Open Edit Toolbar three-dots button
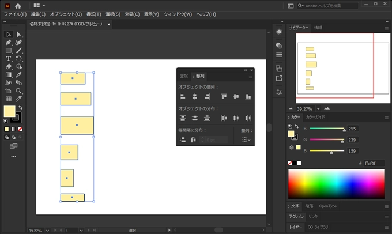This screenshot has width=392, height=234. (13, 157)
